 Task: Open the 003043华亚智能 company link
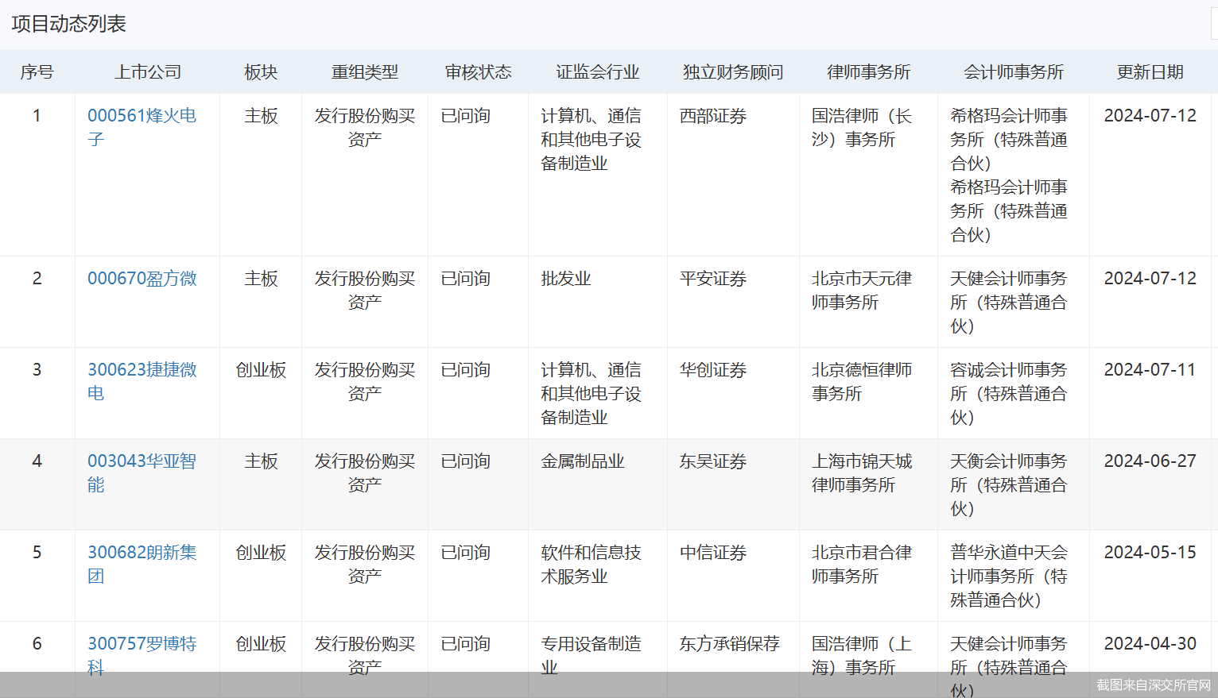pyautogui.click(x=142, y=472)
